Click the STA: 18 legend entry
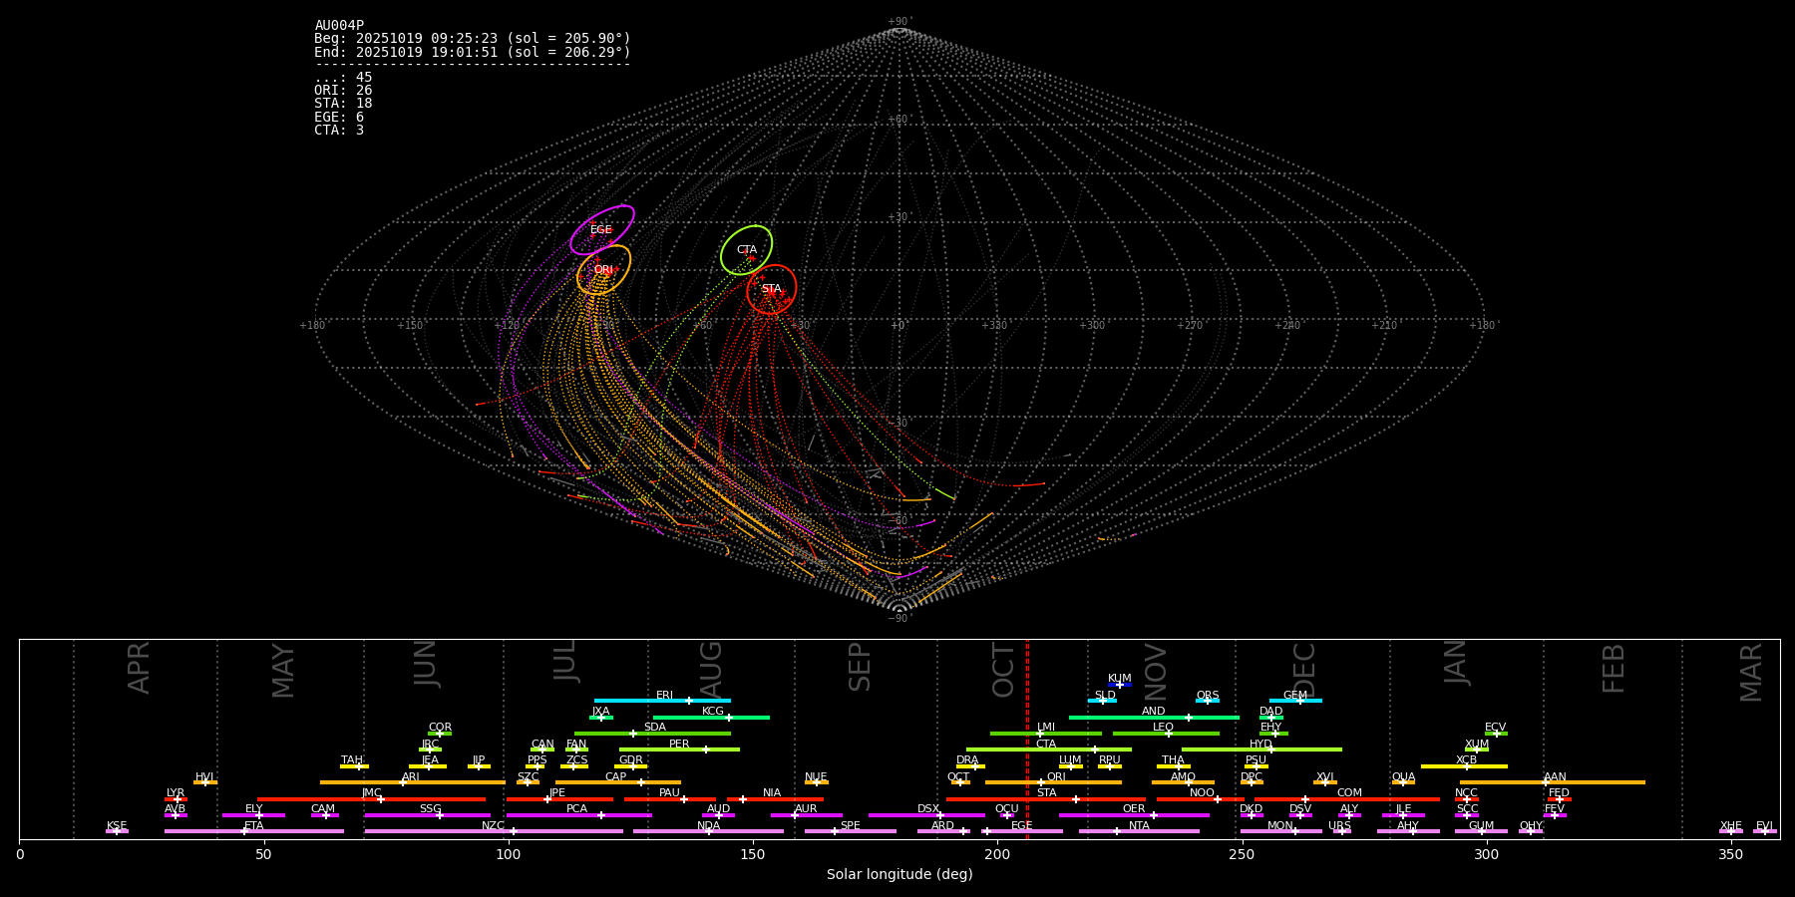Screen dimensions: 1795x897 [343, 104]
